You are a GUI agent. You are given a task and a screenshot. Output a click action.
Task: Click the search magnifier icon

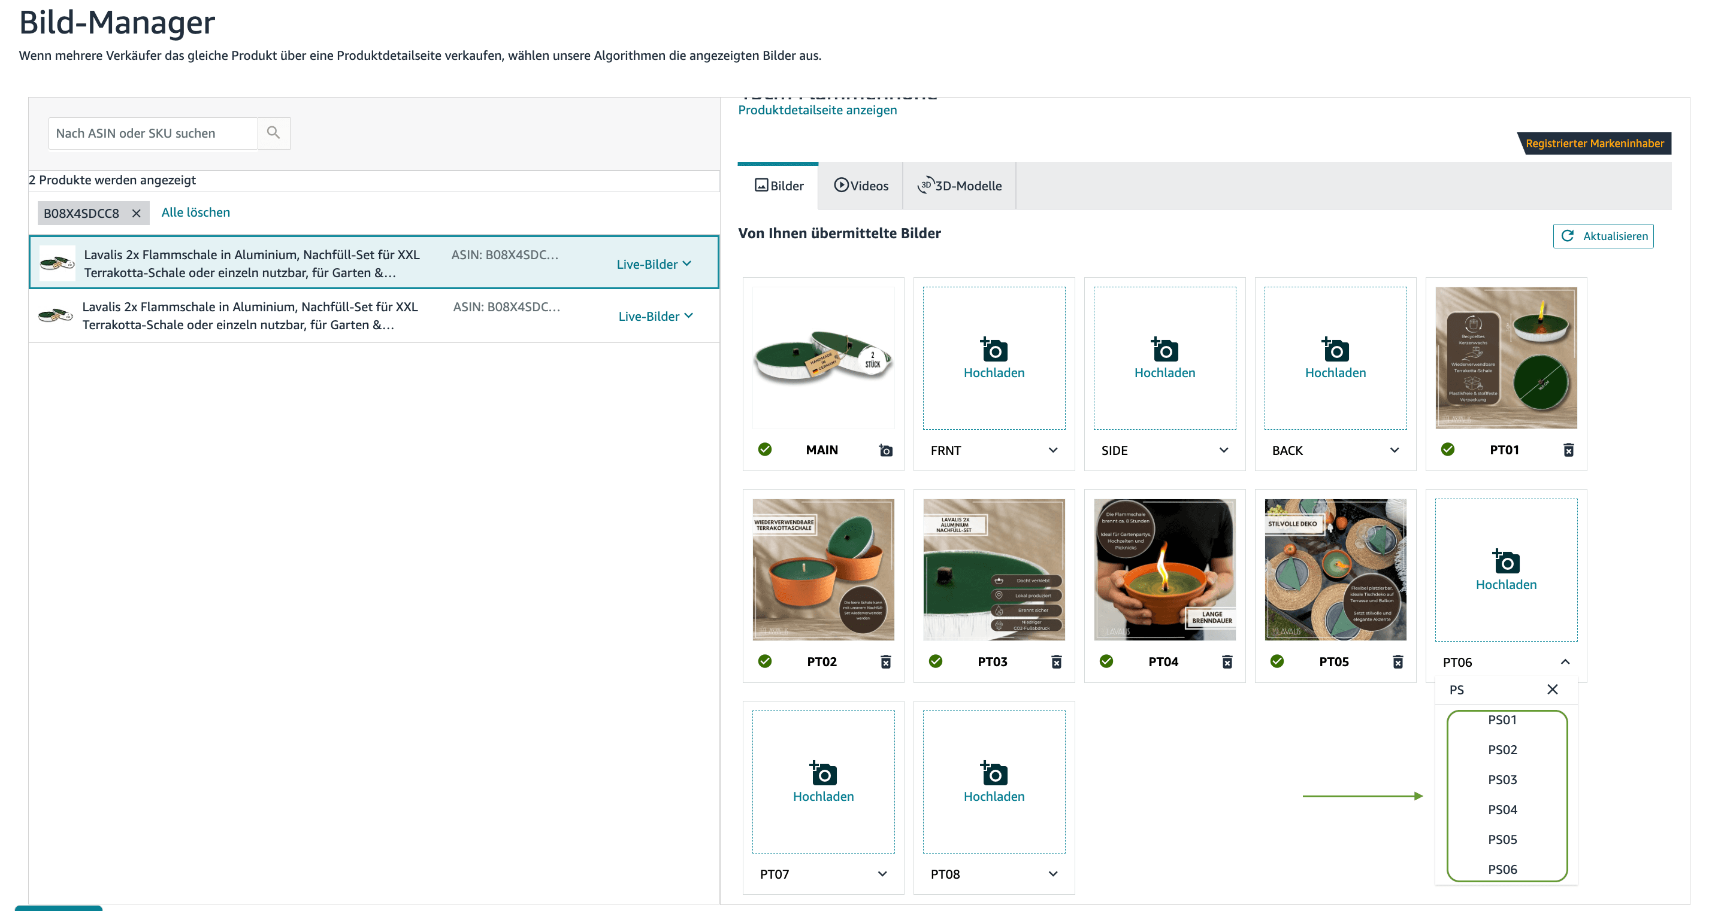(273, 133)
